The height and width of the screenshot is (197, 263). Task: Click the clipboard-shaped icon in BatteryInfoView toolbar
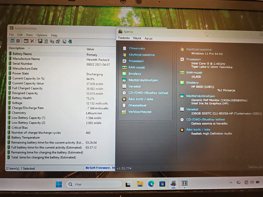pos(18,41)
